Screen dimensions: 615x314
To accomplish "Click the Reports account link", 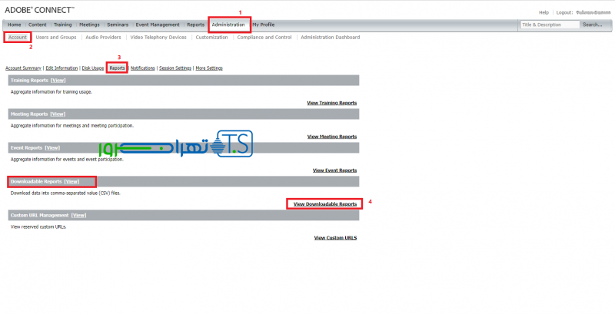I will 117,68.
